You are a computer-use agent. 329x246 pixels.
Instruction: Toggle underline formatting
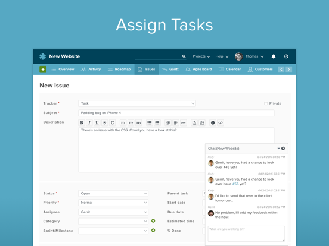(x=97, y=123)
